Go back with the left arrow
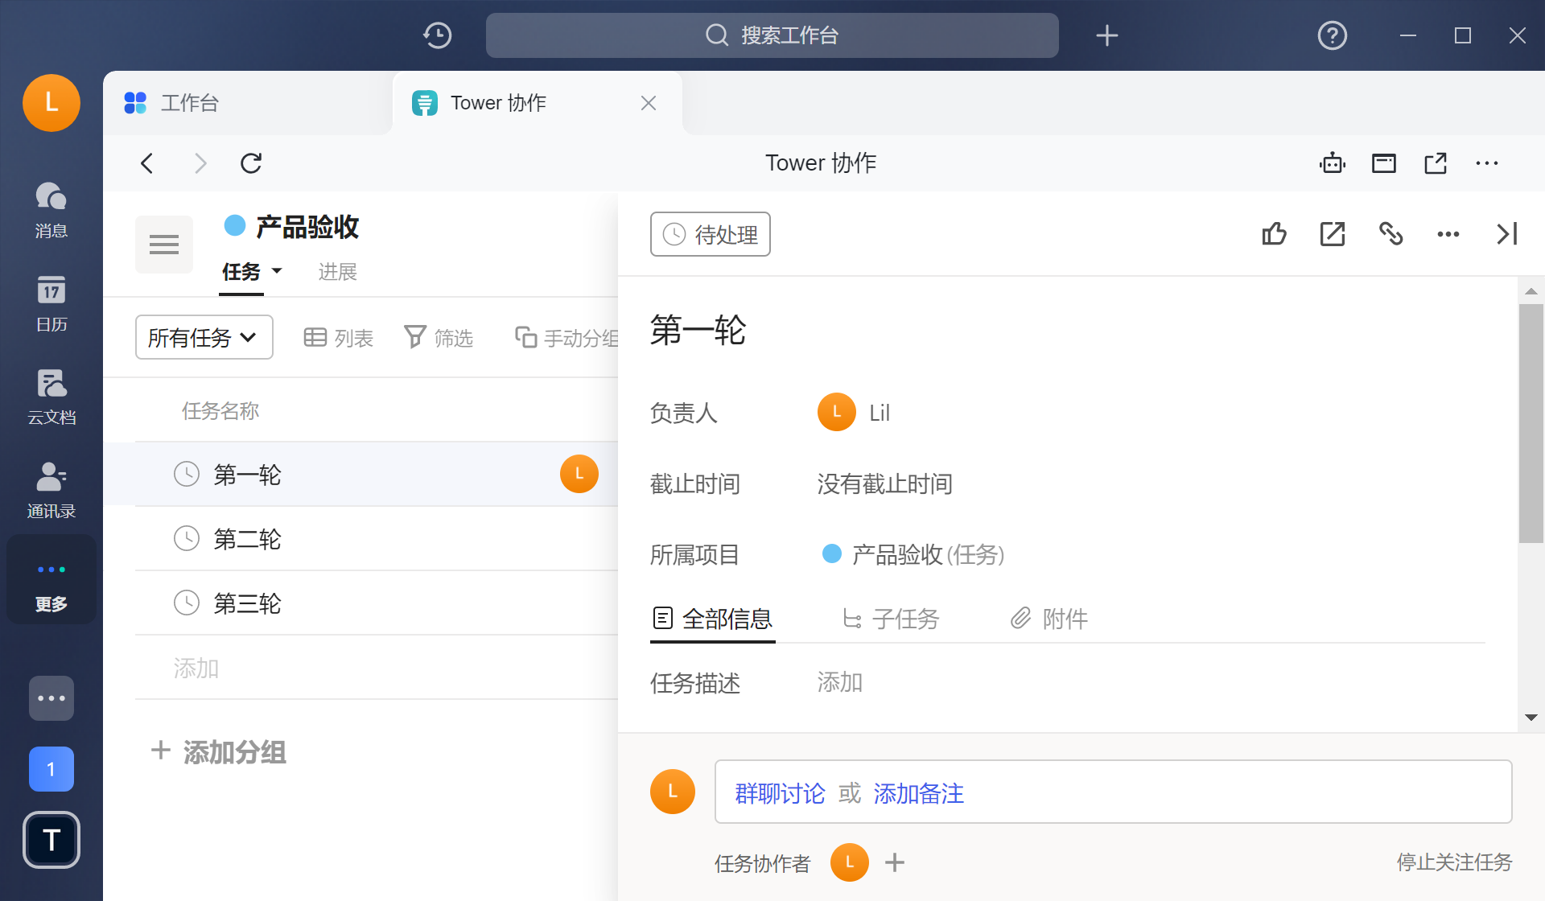Screen dimensions: 1545x901 coord(147,163)
